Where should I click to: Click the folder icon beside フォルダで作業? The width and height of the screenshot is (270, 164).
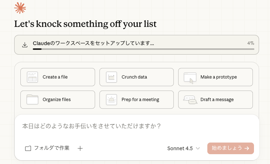coord(28,148)
